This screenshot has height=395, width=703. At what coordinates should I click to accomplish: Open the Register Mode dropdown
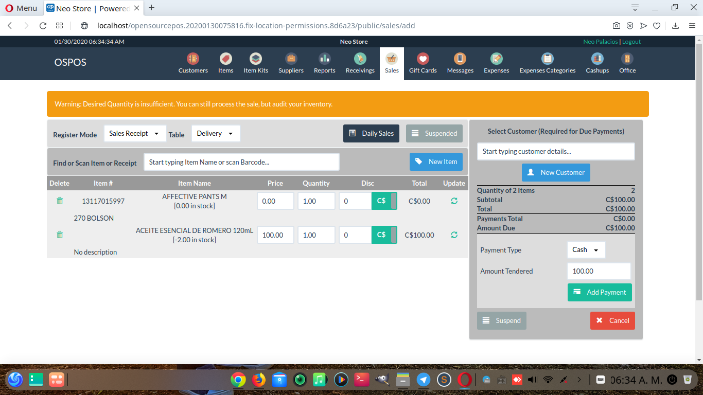(x=135, y=133)
